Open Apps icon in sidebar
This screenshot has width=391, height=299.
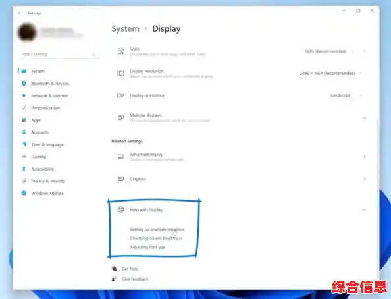(x=24, y=120)
